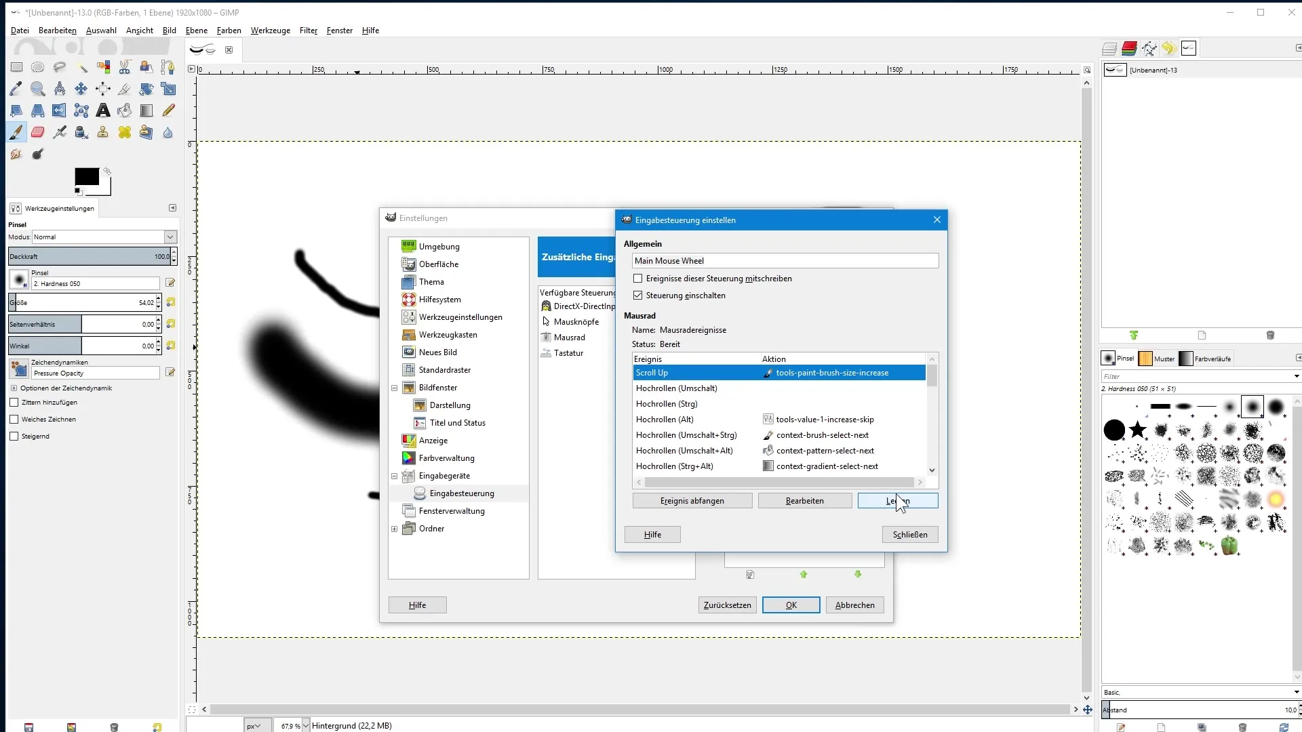Click OK in the Einstellungen dialog
Viewport: 1302px width, 732px height.
click(x=791, y=605)
